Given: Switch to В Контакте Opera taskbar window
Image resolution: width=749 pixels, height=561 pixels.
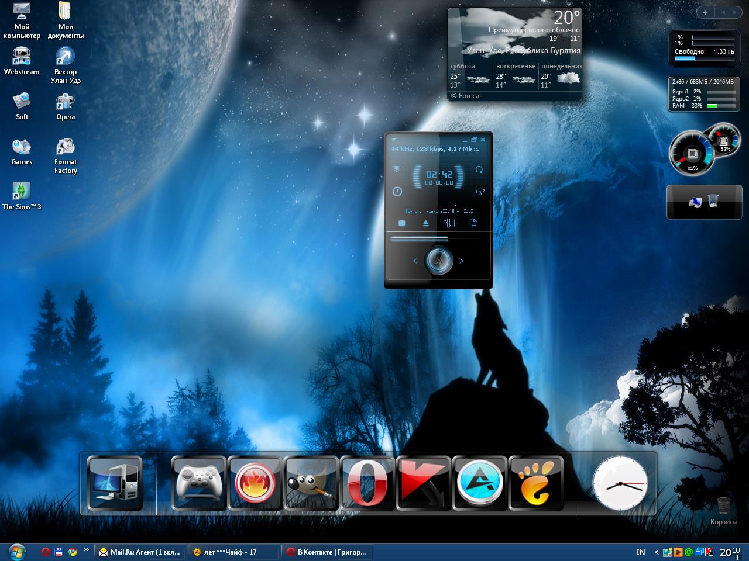Looking at the screenshot, I should [327, 552].
